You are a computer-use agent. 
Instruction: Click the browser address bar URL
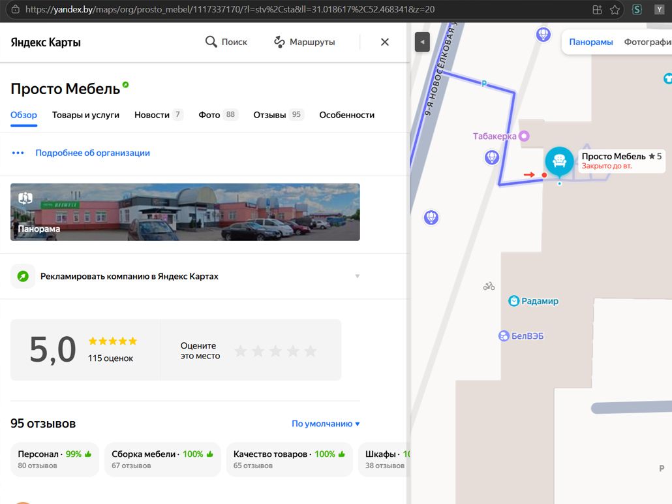[230, 9]
